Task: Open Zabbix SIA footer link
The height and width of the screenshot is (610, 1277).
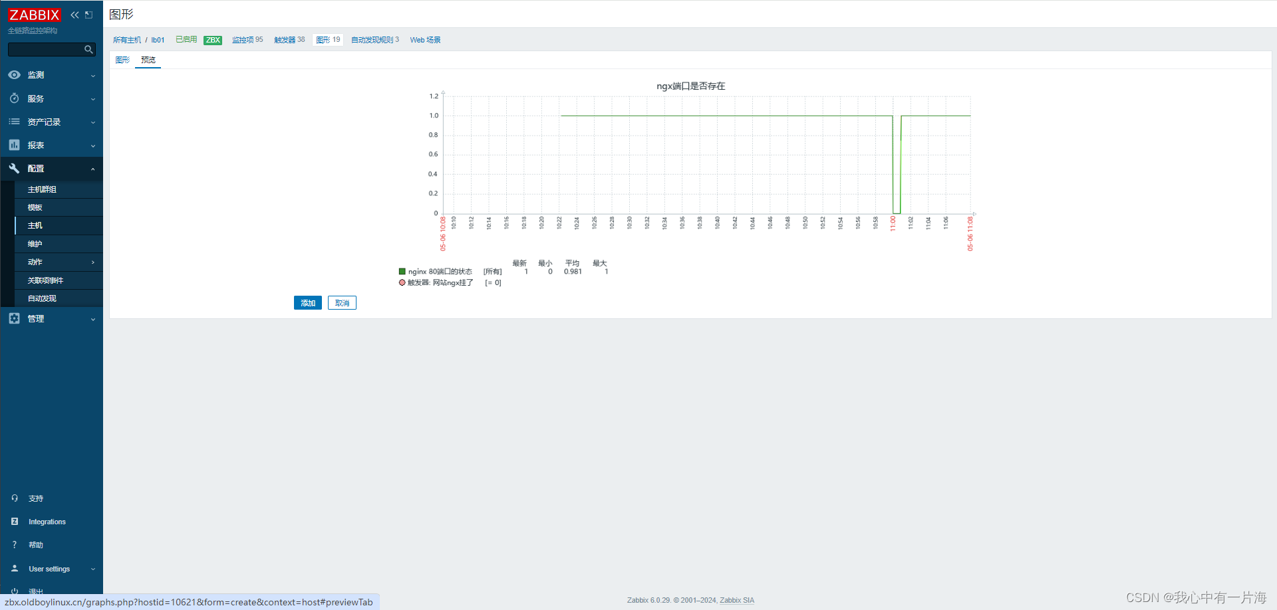Action: [x=737, y=600]
